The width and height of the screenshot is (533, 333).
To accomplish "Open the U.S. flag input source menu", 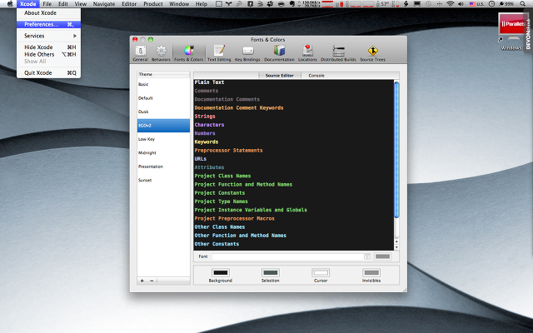I will pyautogui.click(x=476, y=4).
